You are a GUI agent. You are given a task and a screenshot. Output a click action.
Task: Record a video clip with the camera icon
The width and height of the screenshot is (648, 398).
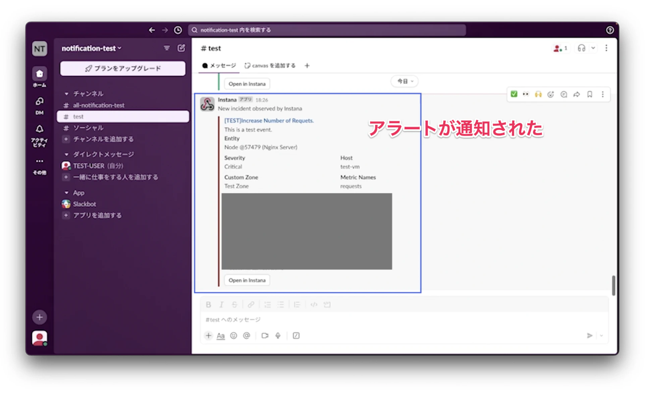265,336
